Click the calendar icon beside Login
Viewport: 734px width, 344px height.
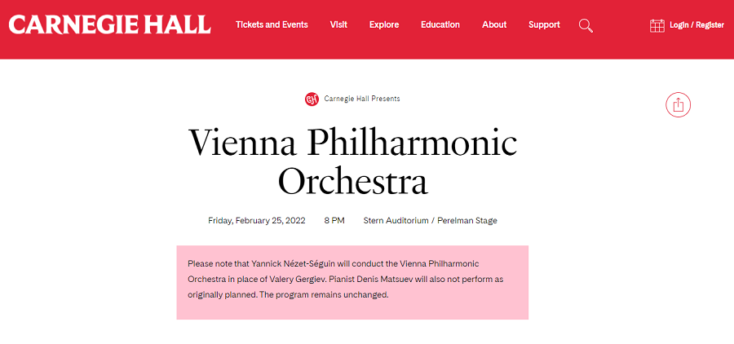click(657, 25)
